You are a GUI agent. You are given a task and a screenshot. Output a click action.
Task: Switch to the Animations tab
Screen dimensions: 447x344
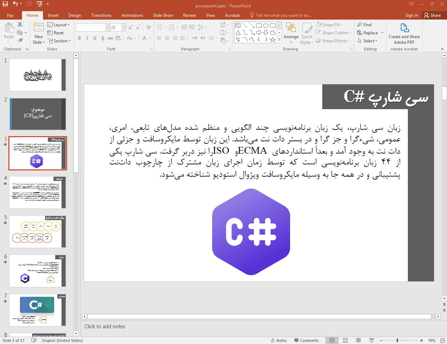(x=132, y=15)
